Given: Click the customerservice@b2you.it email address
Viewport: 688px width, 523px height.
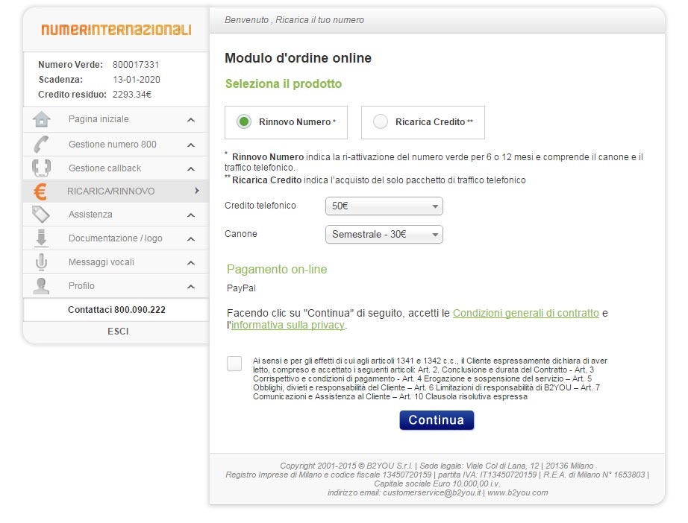Looking at the screenshot, I should [432, 492].
